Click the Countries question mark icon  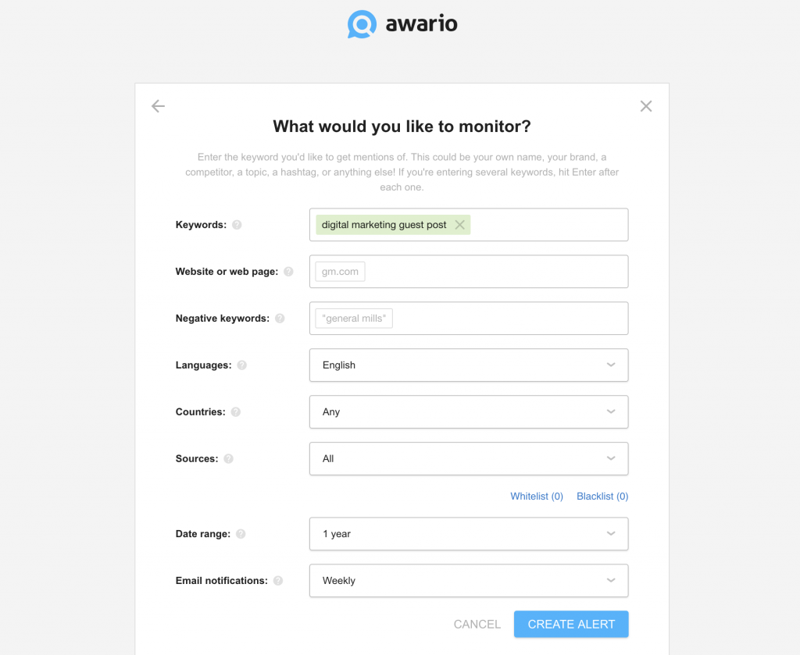click(236, 412)
